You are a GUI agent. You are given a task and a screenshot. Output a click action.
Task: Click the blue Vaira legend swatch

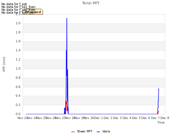tap(98, 132)
